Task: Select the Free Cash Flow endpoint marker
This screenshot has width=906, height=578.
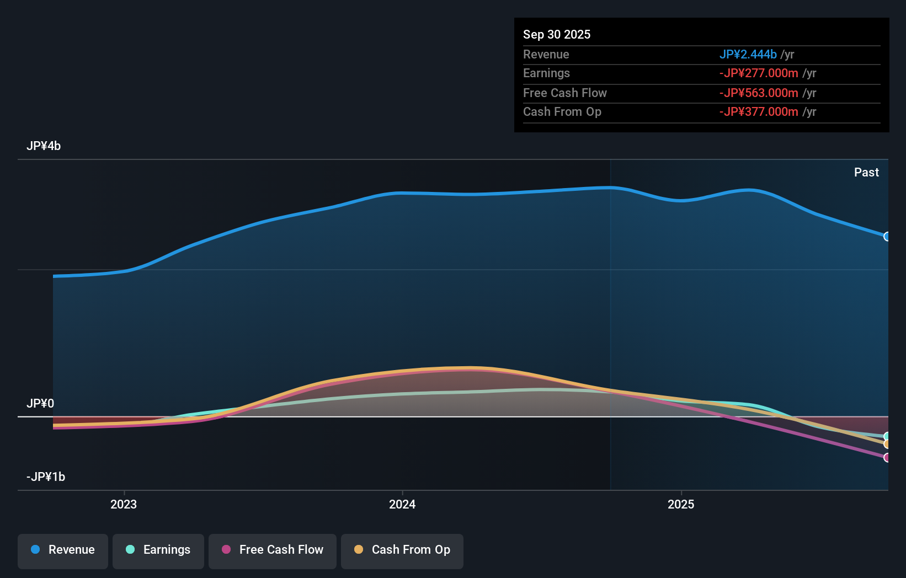Action: pyautogui.click(x=887, y=457)
